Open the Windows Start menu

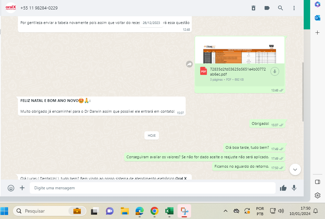[4, 211]
